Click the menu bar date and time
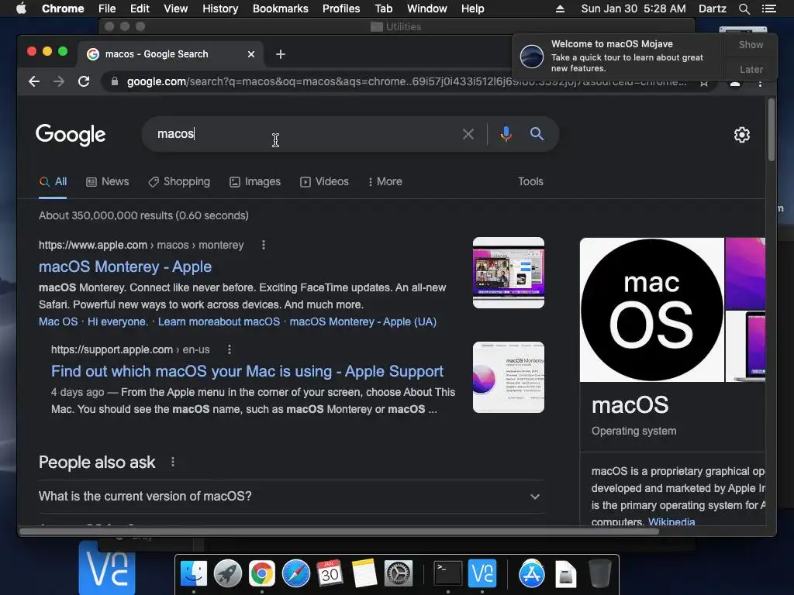This screenshot has width=794, height=595. click(633, 9)
